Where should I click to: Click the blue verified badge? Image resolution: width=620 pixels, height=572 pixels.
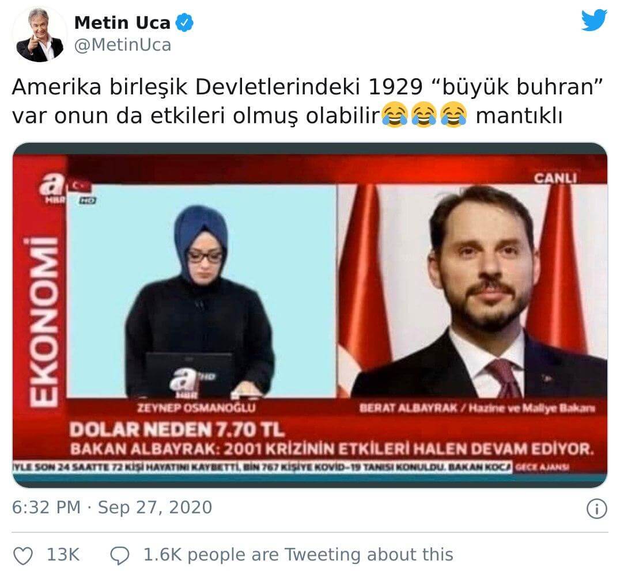(x=184, y=22)
